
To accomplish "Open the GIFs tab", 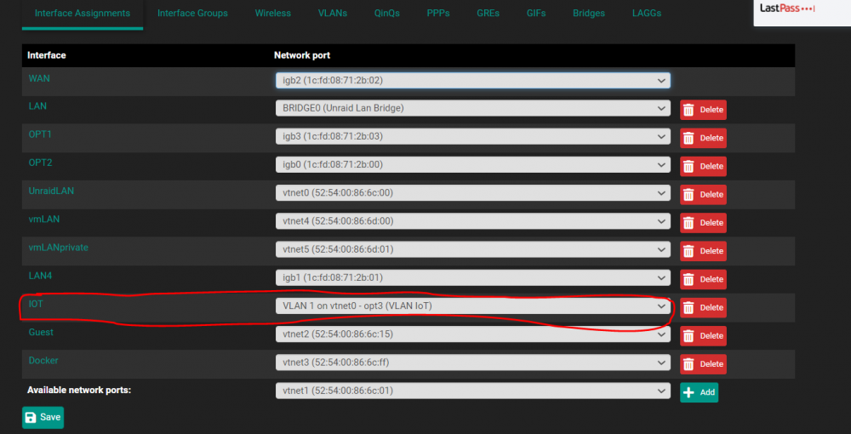I will pyautogui.click(x=536, y=13).
